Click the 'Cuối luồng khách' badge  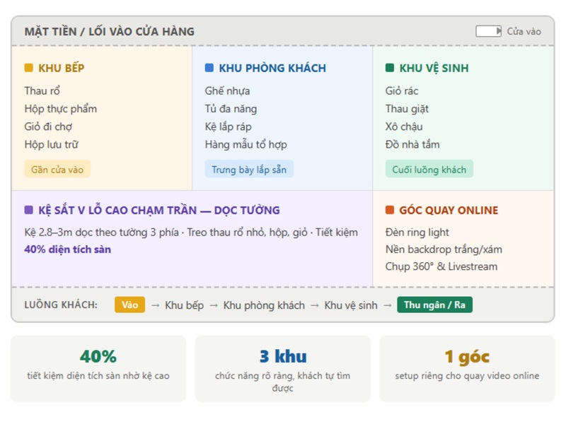pos(429,170)
